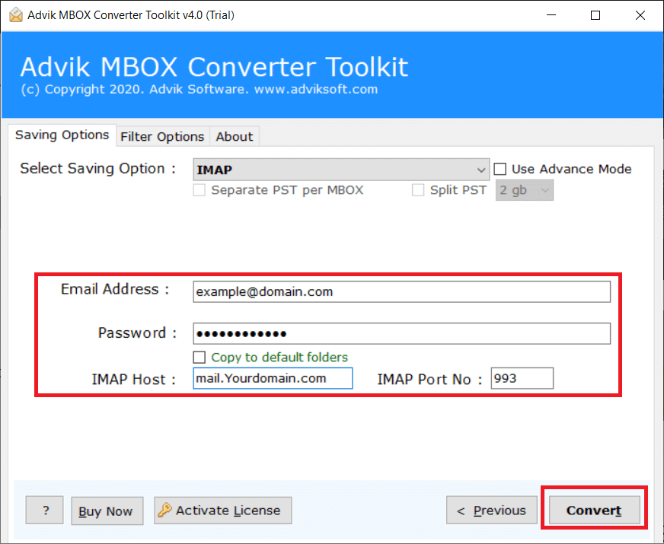Click the Buy Now button
This screenshot has height=544, width=664.
(x=107, y=511)
